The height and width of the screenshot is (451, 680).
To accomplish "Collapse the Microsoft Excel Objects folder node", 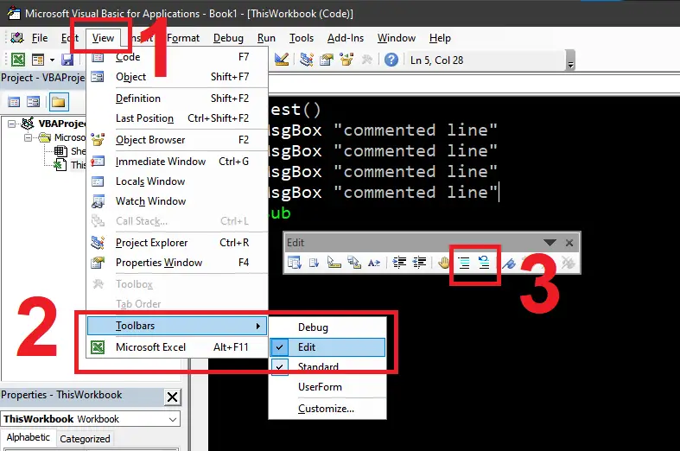I will tap(29, 138).
